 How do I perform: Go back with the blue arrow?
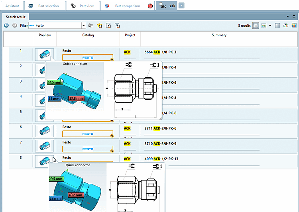click(6, 26)
